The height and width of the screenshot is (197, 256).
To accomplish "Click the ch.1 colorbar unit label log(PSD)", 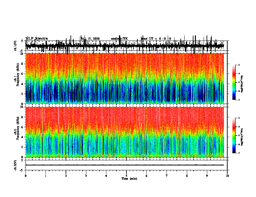I will [x=242, y=84].
